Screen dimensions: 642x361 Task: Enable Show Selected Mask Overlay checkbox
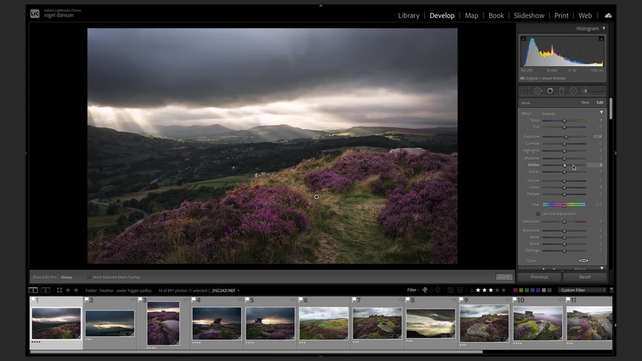point(89,278)
